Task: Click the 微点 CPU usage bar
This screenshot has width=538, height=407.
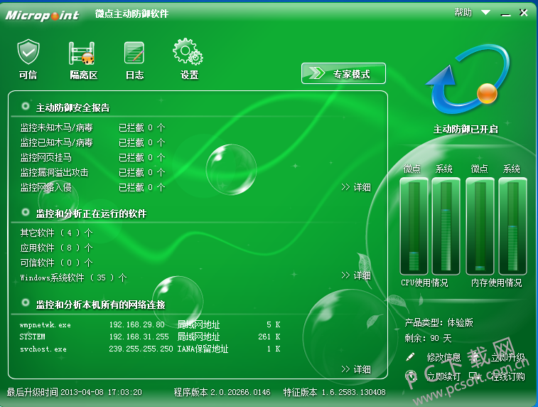Action: click(414, 226)
